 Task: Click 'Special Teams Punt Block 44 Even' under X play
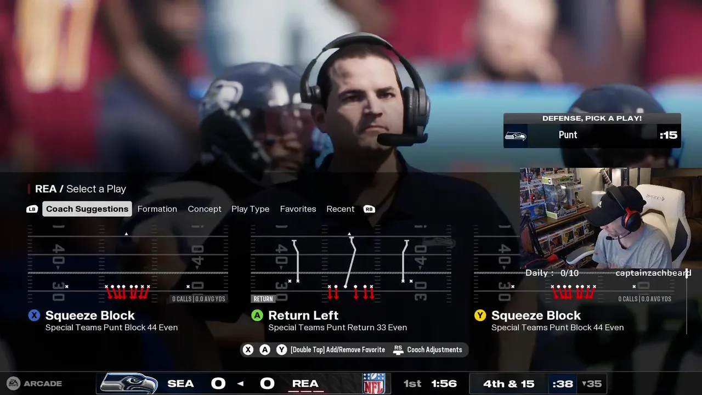(x=111, y=328)
